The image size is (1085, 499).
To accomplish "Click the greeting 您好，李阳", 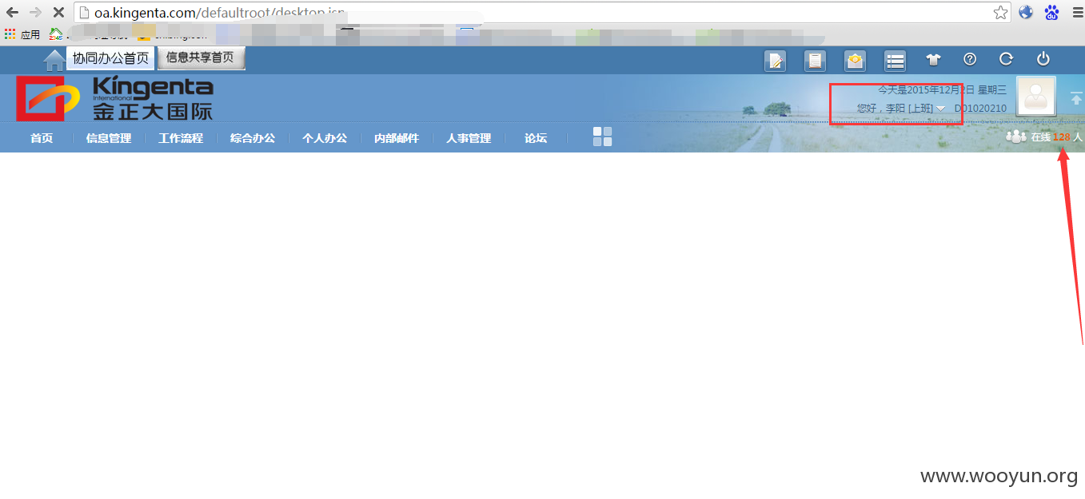I will coord(880,109).
